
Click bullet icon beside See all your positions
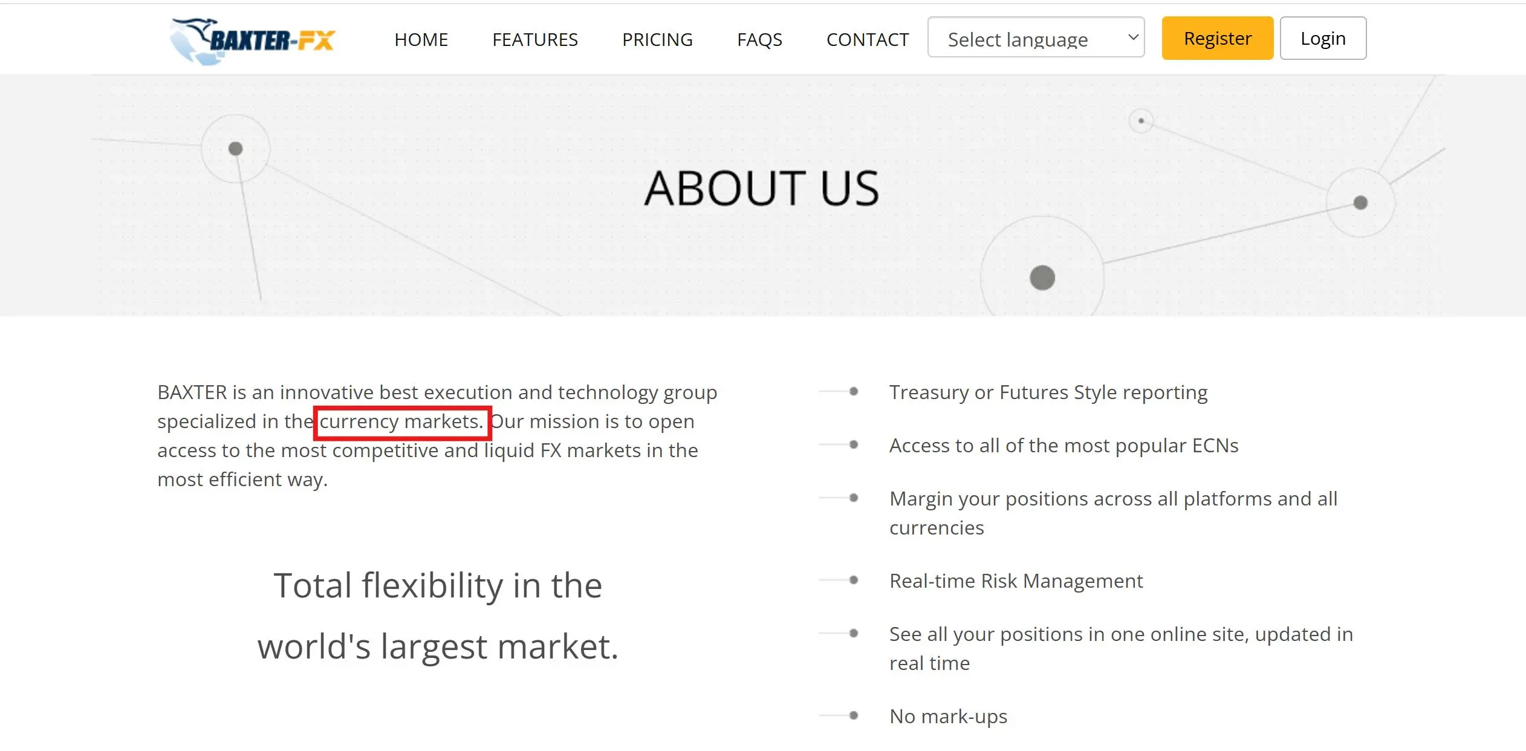[853, 633]
